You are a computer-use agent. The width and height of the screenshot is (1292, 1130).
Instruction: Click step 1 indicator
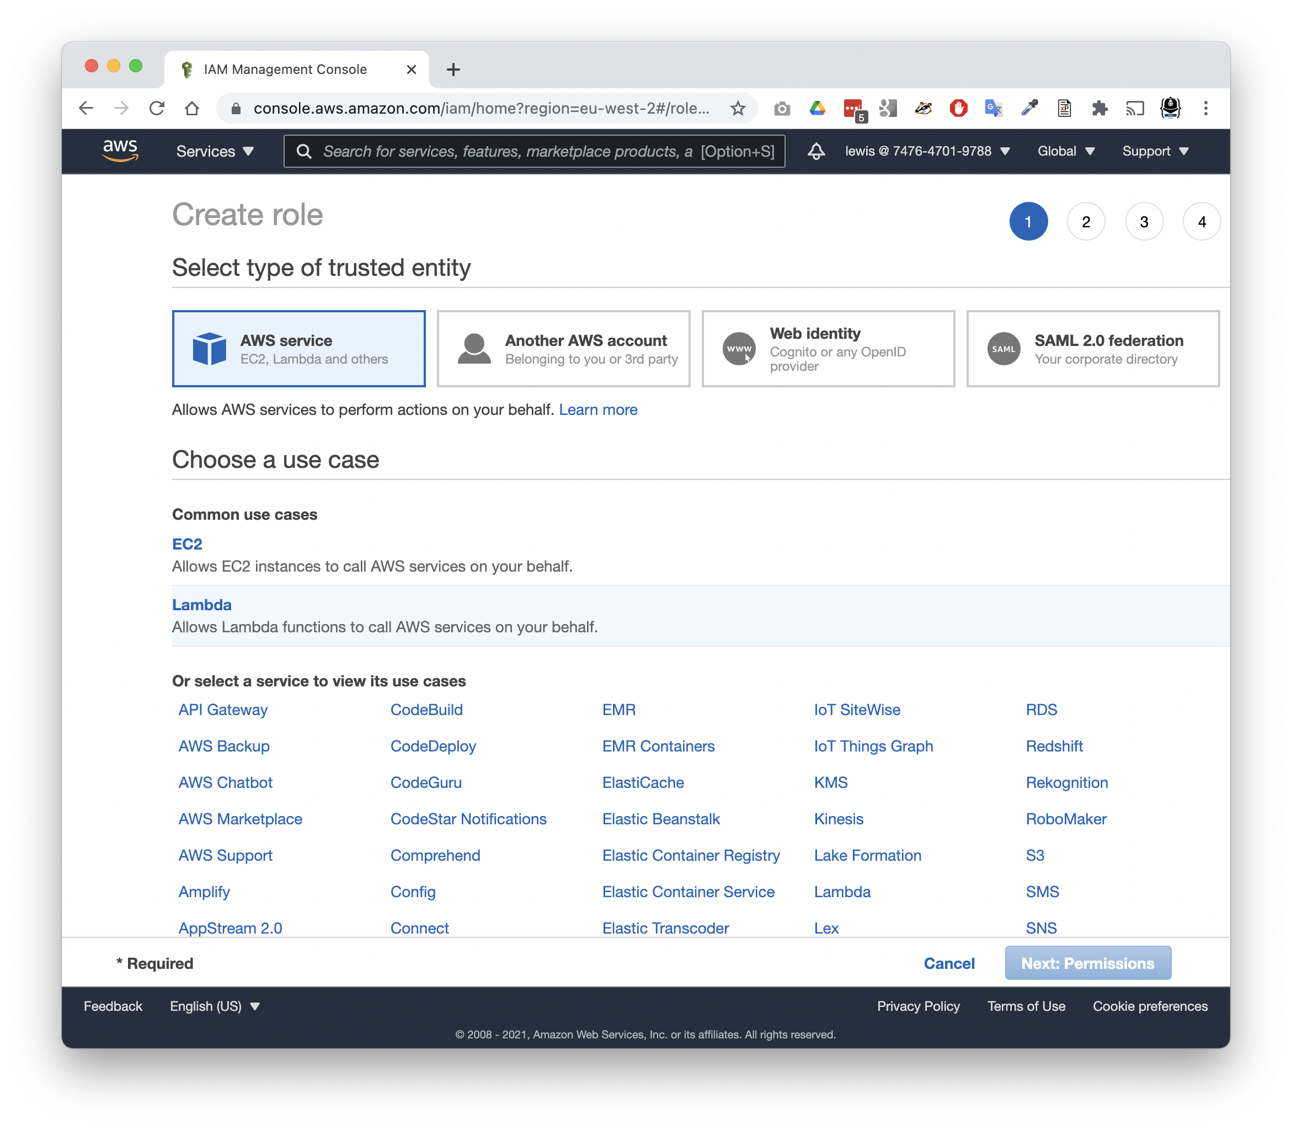coord(1028,222)
